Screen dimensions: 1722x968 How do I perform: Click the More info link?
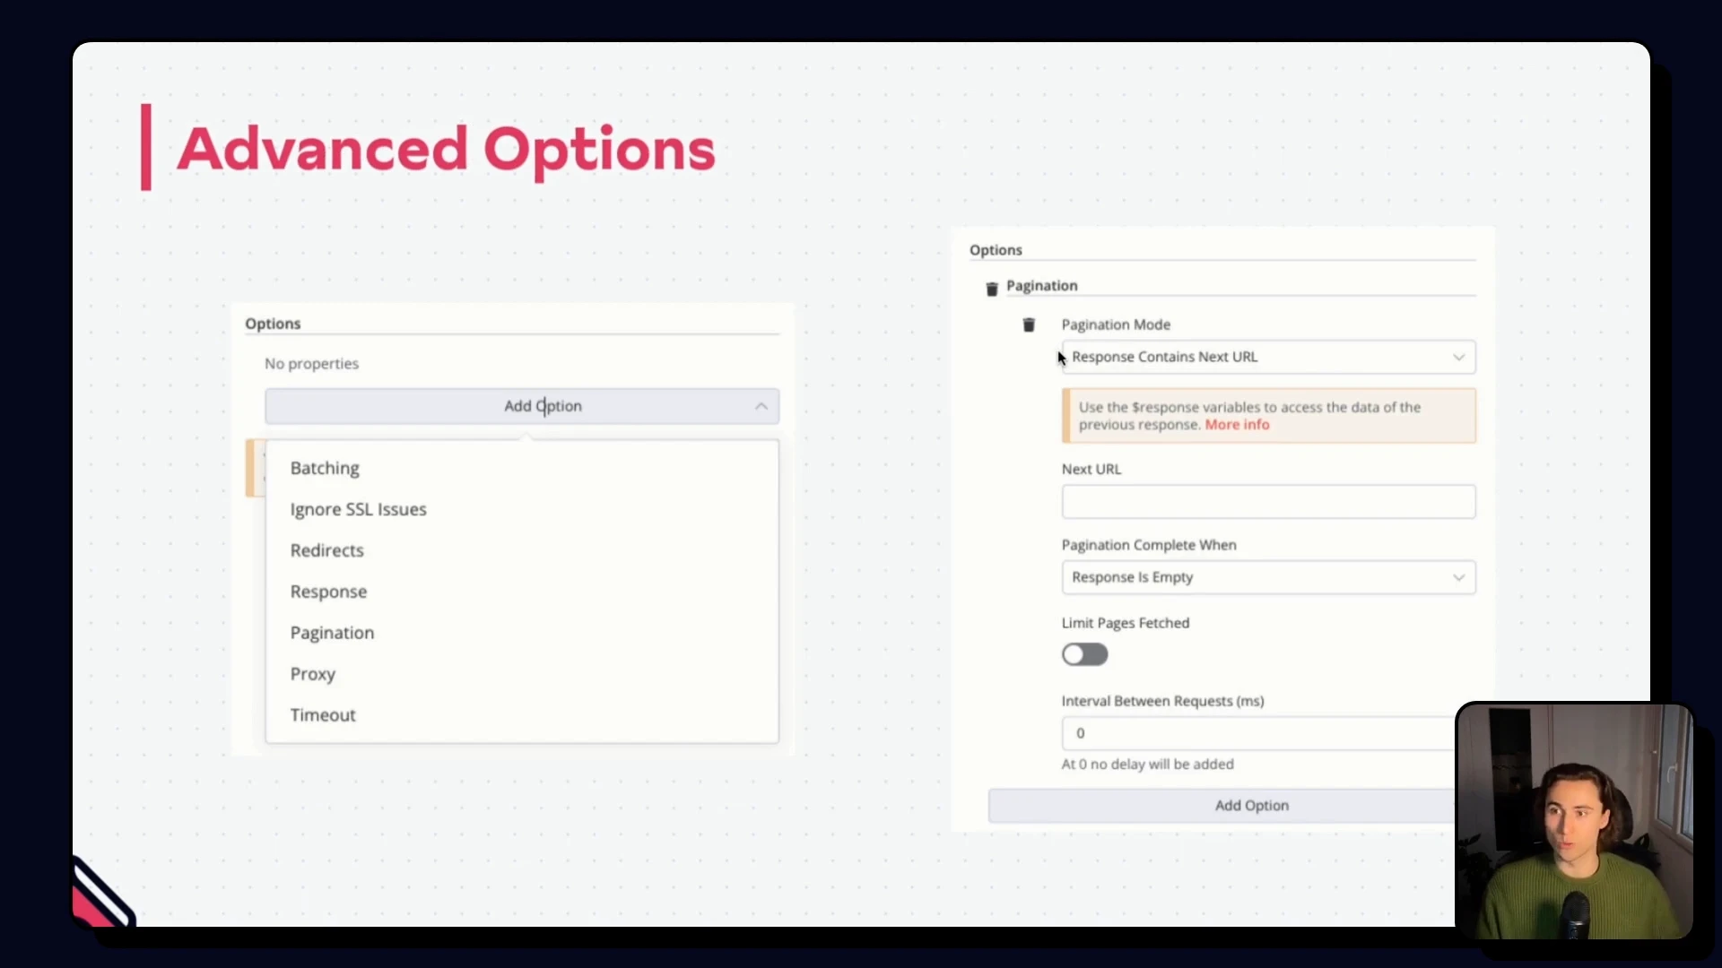1237,425
